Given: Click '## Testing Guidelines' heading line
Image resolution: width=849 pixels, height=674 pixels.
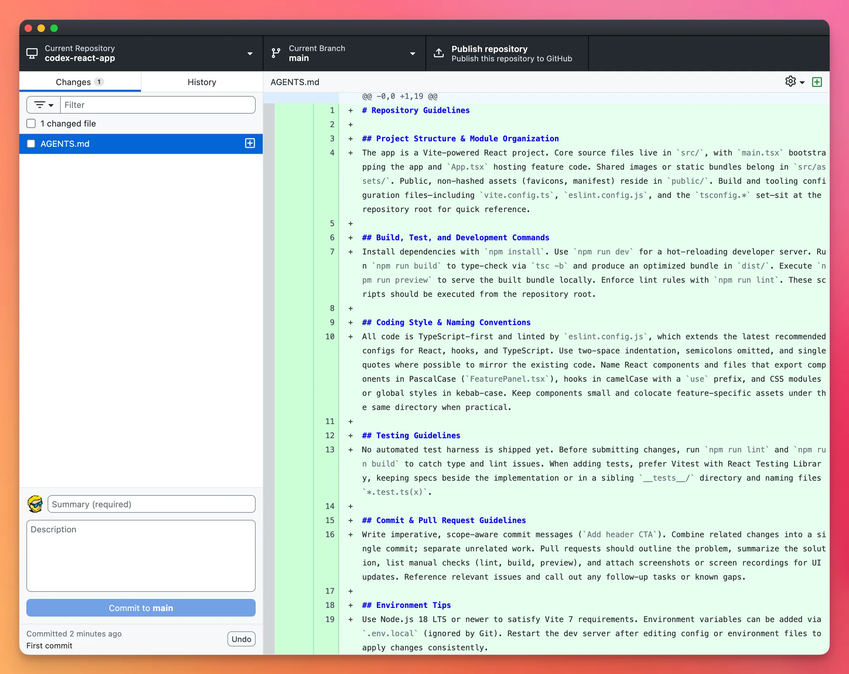Looking at the screenshot, I should coord(411,436).
